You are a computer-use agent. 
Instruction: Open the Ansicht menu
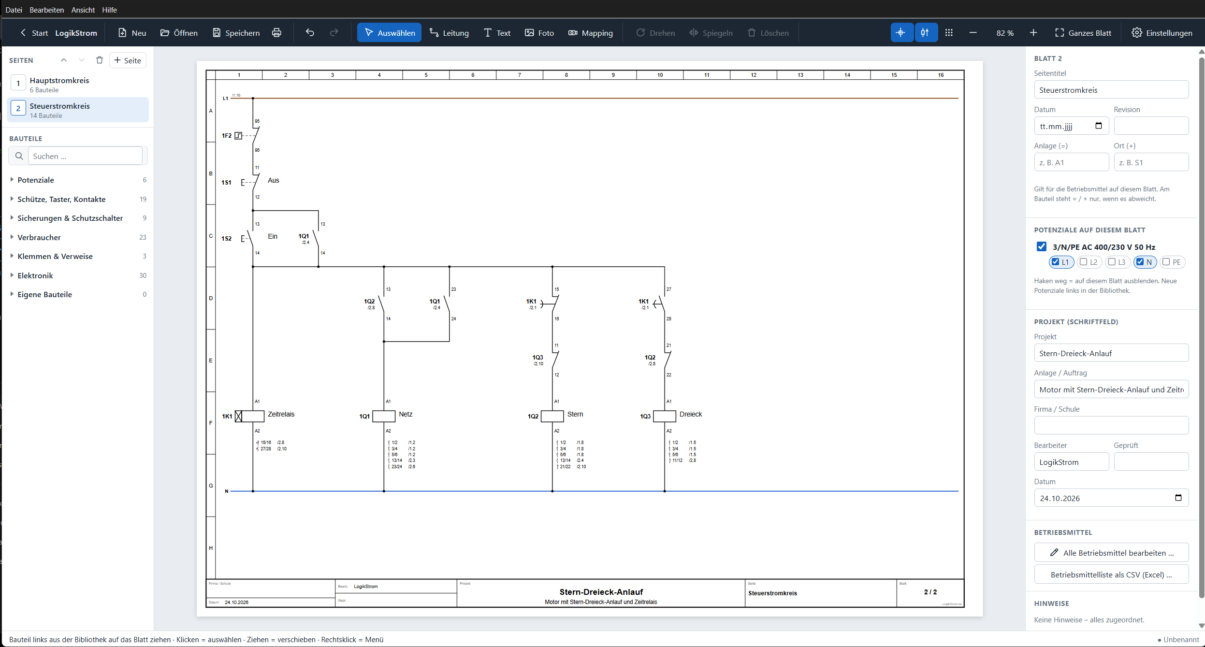pyautogui.click(x=83, y=10)
